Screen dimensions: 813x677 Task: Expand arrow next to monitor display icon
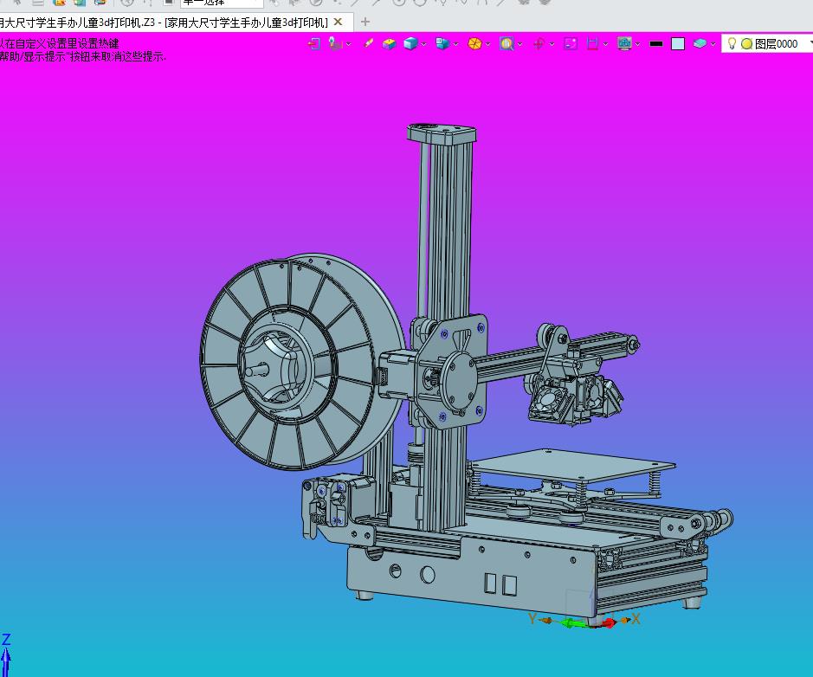click(638, 44)
